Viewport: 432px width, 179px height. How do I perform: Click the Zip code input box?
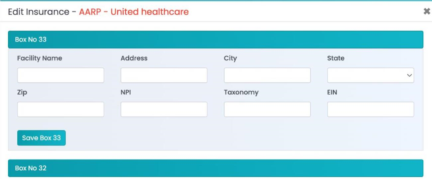point(60,110)
